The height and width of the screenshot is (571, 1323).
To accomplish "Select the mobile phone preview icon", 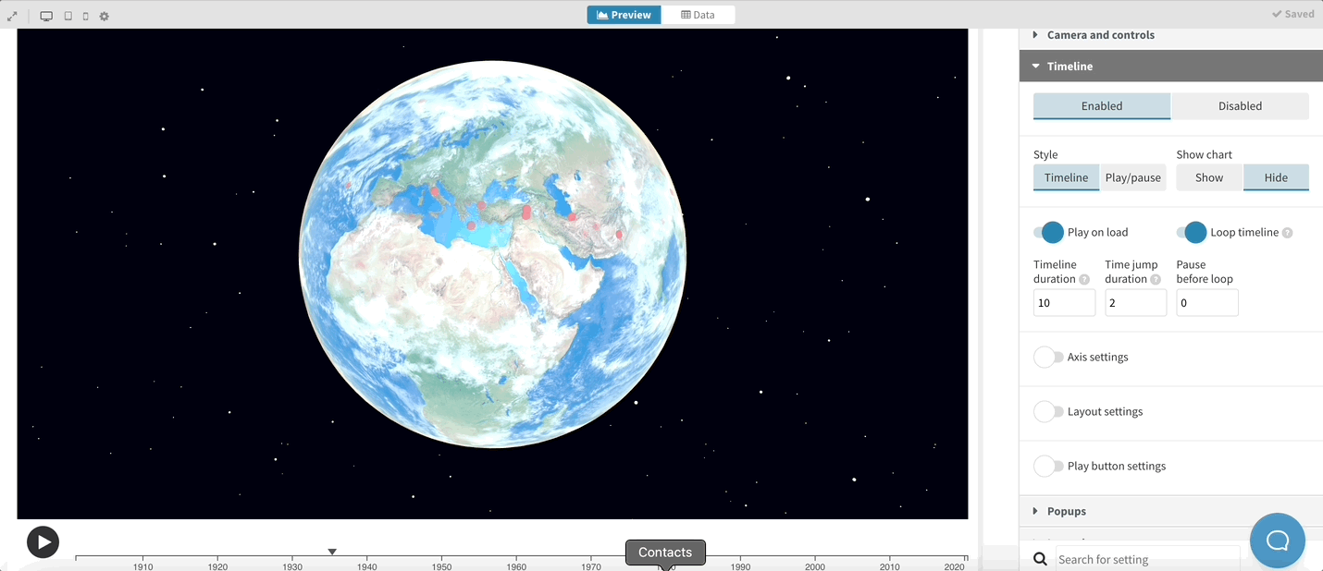I will click(85, 16).
